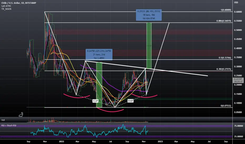Screen dimensions: 245x144
Task: Select the TR_MAIN indicator label
Action: (6, 9)
